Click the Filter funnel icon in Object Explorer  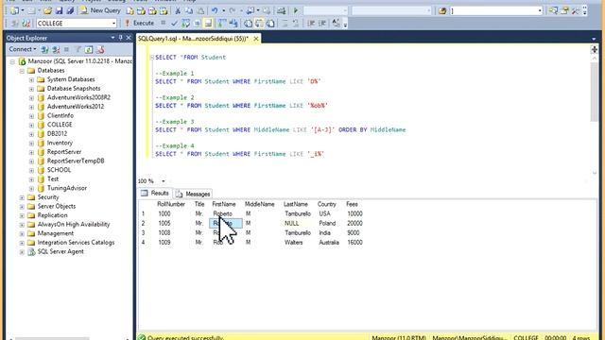[78, 49]
